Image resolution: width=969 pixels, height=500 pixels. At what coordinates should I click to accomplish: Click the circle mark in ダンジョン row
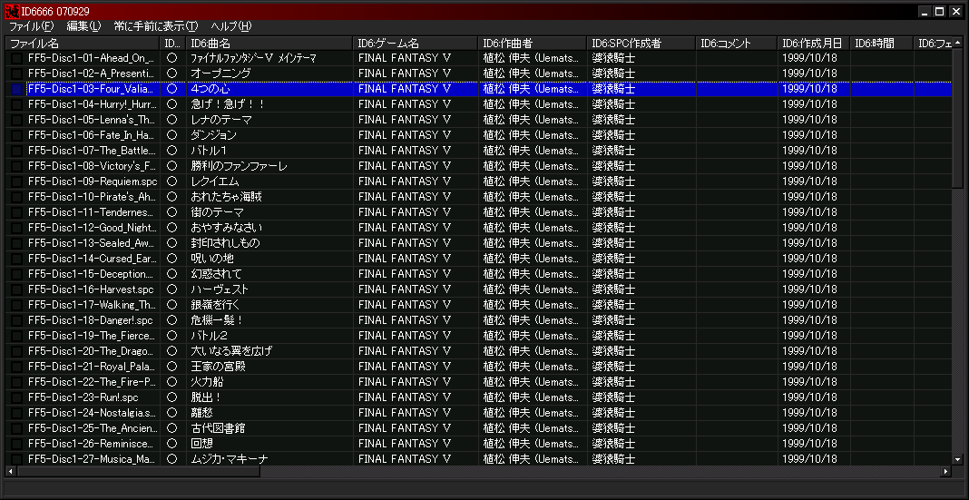pos(172,135)
